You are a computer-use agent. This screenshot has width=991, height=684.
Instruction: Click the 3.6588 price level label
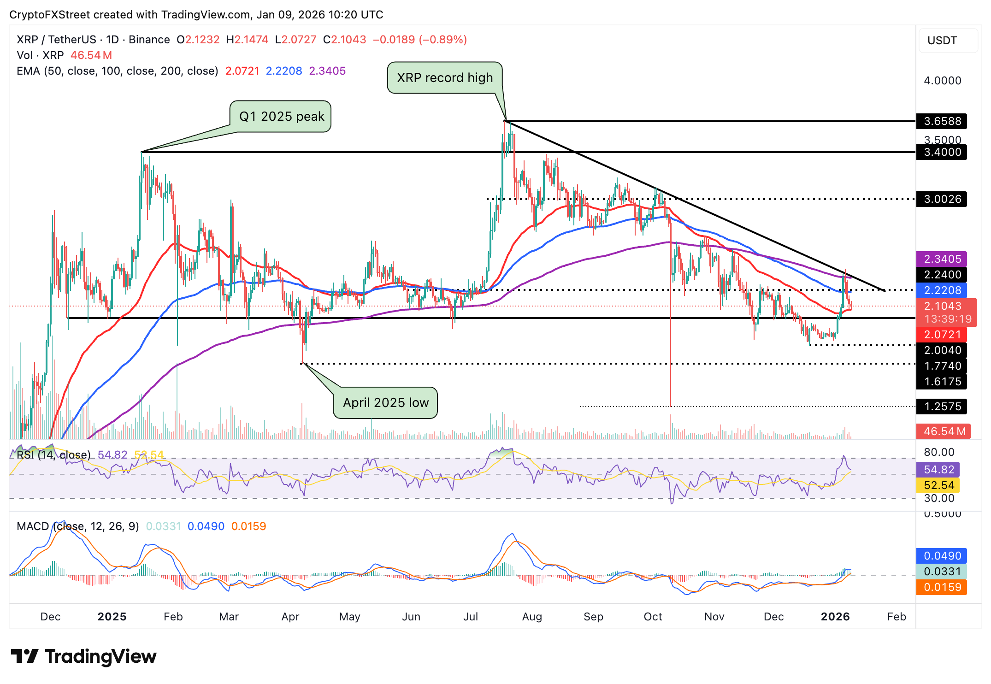941,122
